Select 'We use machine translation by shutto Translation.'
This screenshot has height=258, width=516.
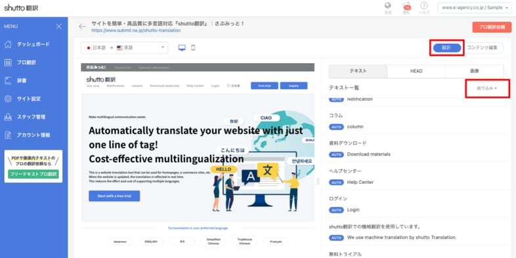[x=402, y=238]
